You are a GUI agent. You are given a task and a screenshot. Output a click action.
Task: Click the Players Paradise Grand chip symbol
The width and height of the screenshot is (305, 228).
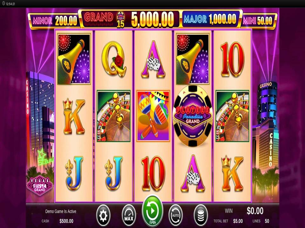[193, 116]
